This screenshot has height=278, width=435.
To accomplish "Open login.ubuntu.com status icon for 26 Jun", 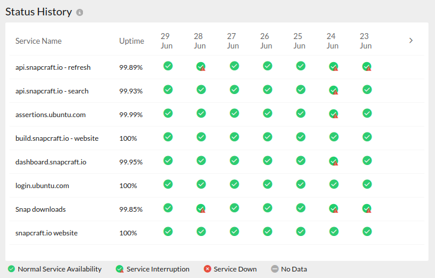I will coord(267,184).
